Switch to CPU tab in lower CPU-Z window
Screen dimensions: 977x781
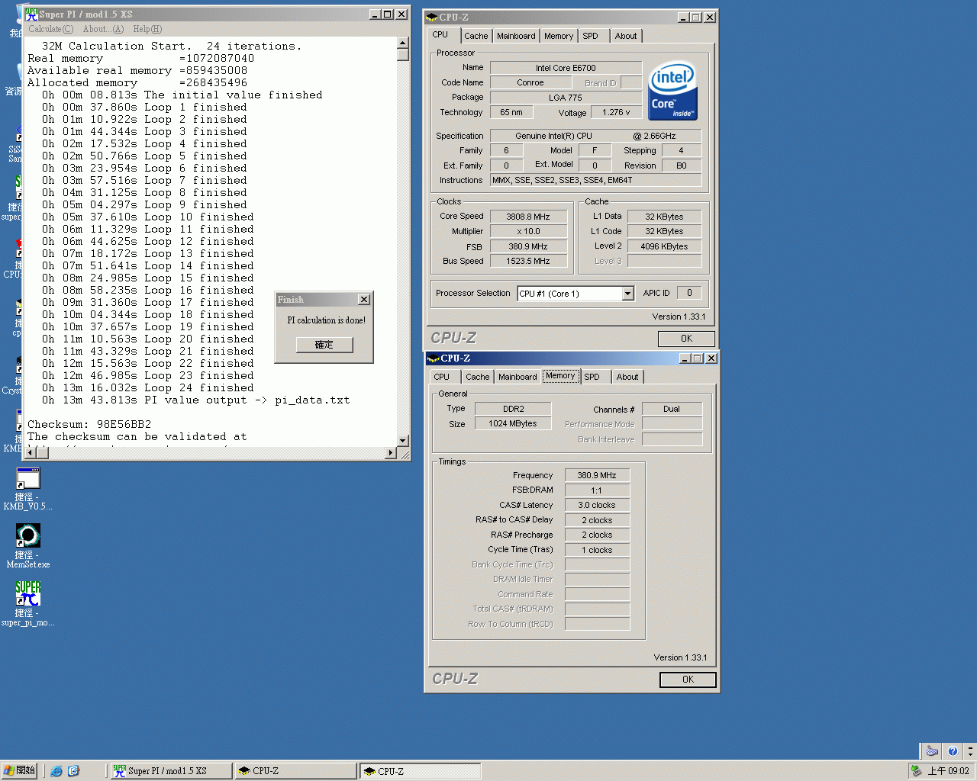point(441,377)
